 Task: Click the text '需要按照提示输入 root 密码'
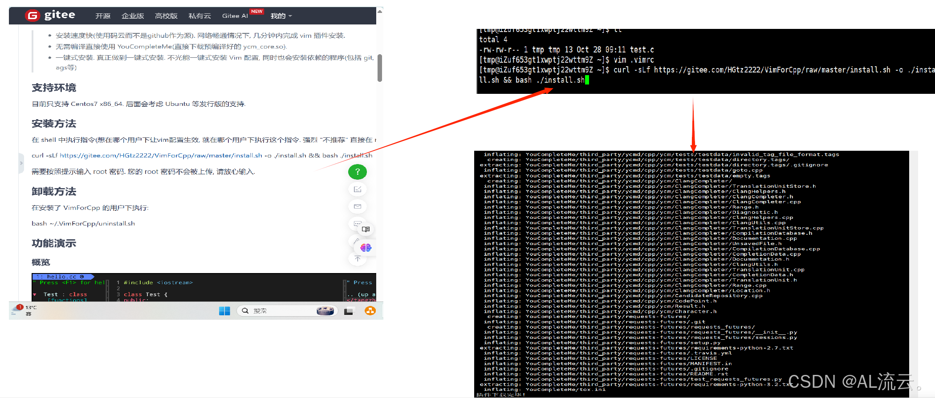coord(78,171)
